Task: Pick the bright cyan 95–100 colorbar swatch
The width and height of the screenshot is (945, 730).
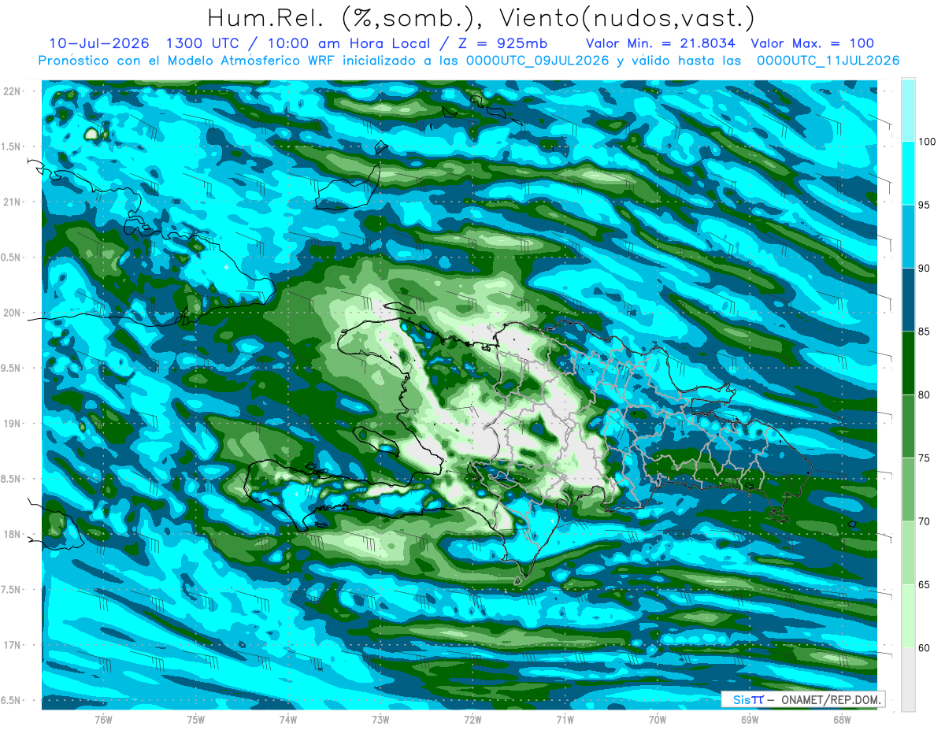Action: click(x=908, y=173)
